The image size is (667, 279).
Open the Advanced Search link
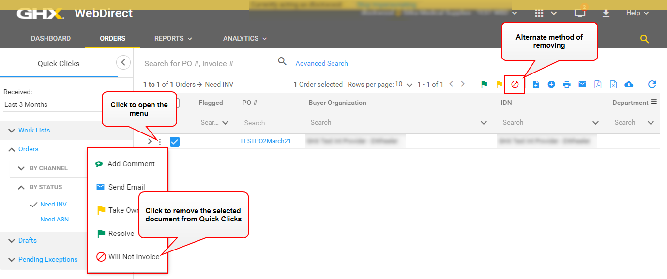(x=321, y=63)
